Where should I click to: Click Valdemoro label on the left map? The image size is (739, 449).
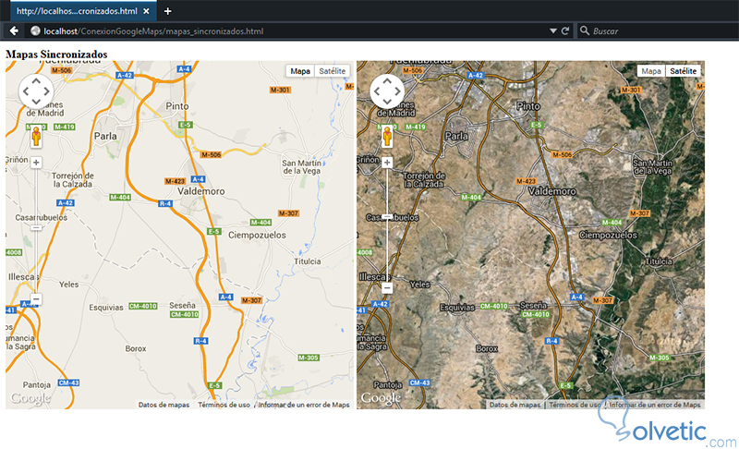(201, 191)
